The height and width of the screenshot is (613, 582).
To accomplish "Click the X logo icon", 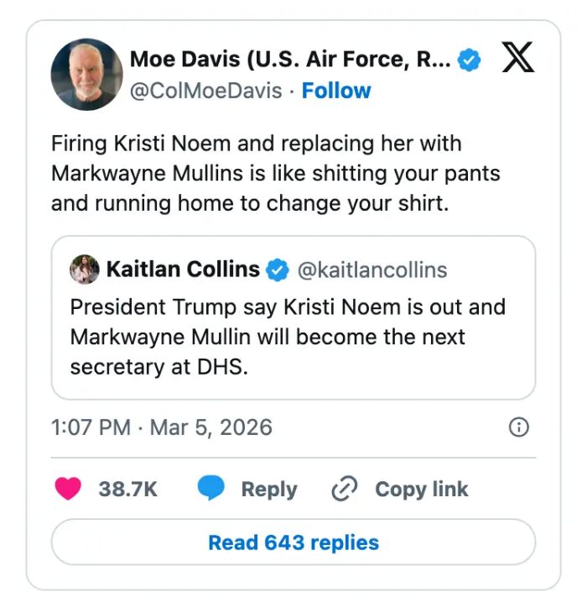I will (x=517, y=60).
